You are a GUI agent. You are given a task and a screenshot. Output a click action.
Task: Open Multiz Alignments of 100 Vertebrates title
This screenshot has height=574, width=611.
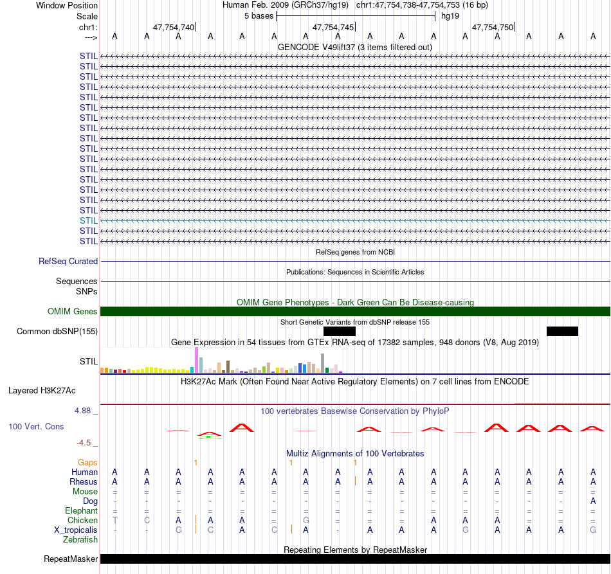pos(355,453)
